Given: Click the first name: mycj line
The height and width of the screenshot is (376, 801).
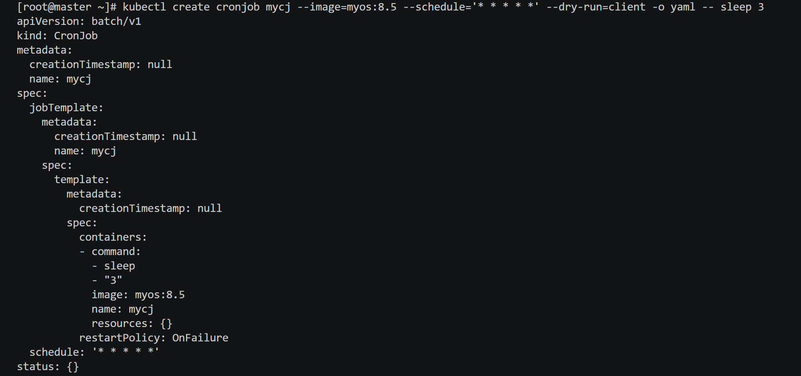Looking at the screenshot, I should (x=60, y=79).
